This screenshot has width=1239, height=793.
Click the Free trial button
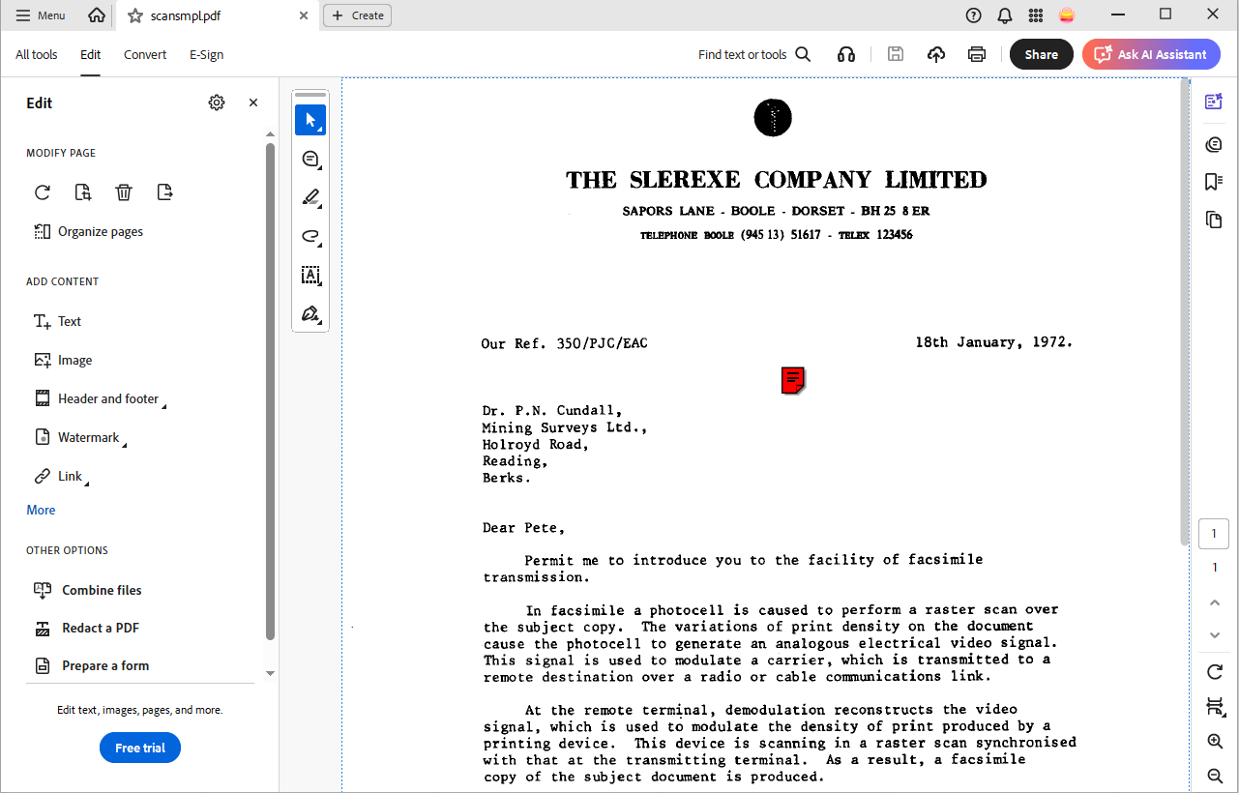pos(140,748)
